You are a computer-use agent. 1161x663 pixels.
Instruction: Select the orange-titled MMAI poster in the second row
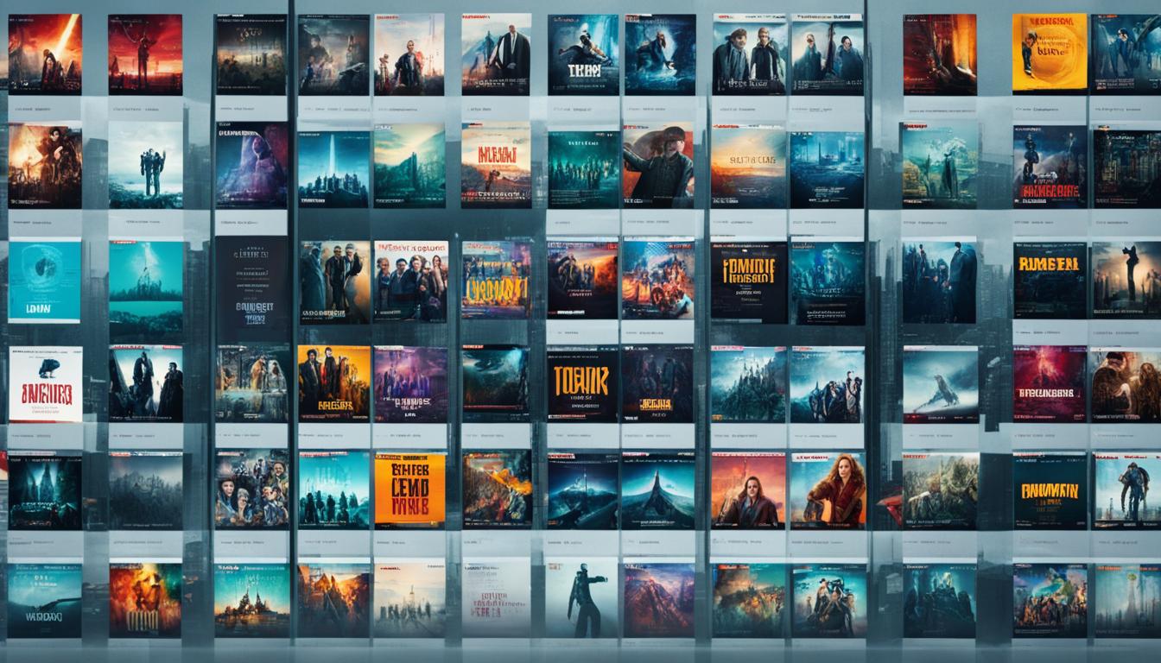click(496, 166)
